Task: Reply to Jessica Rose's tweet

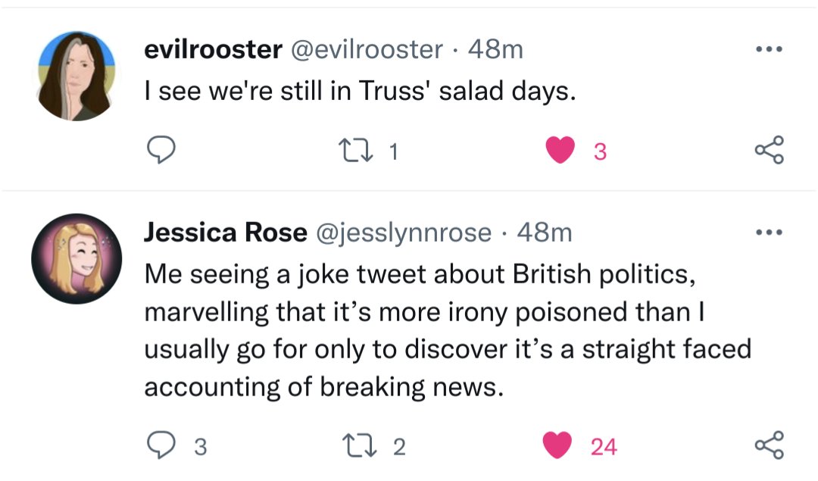Action: (160, 446)
